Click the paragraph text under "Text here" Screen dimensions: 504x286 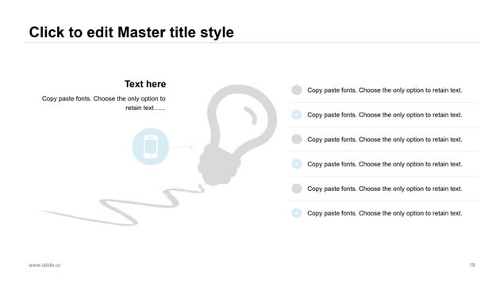(x=103, y=103)
